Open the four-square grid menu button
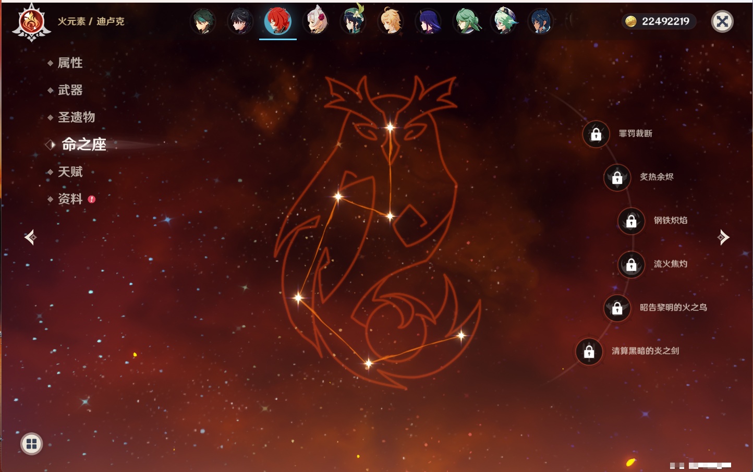 pos(31,444)
